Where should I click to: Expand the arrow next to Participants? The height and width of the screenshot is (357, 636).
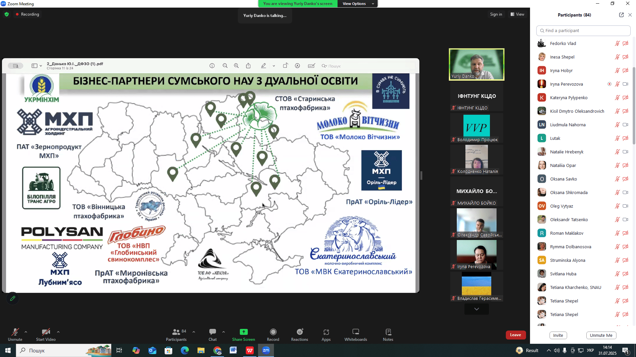coord(194,332)
